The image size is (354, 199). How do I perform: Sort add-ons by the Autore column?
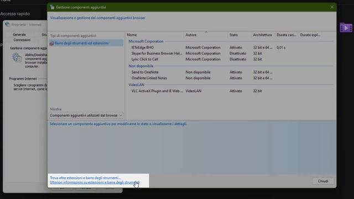pos(191,35)
